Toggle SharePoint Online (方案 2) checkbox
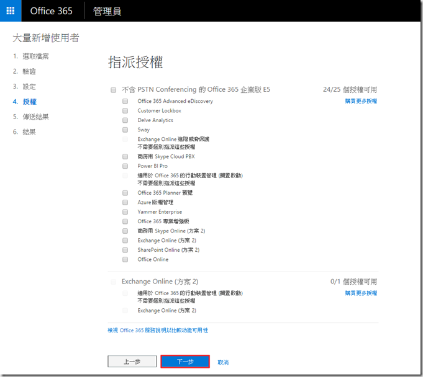Image resolution: width=423 pixels, height=377 pixels. (x=125, y=250)
